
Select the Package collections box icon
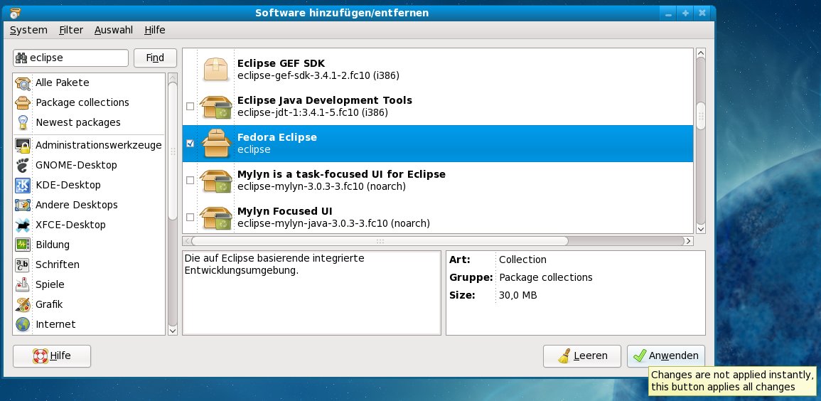(23, 102)
